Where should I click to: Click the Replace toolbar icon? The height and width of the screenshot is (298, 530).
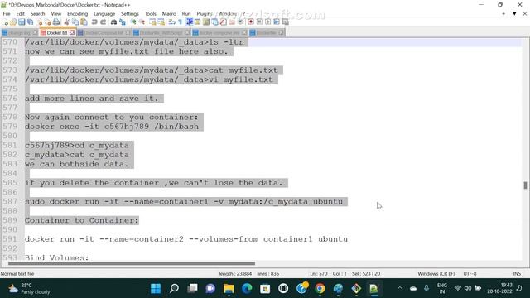(x=123, y=22)
